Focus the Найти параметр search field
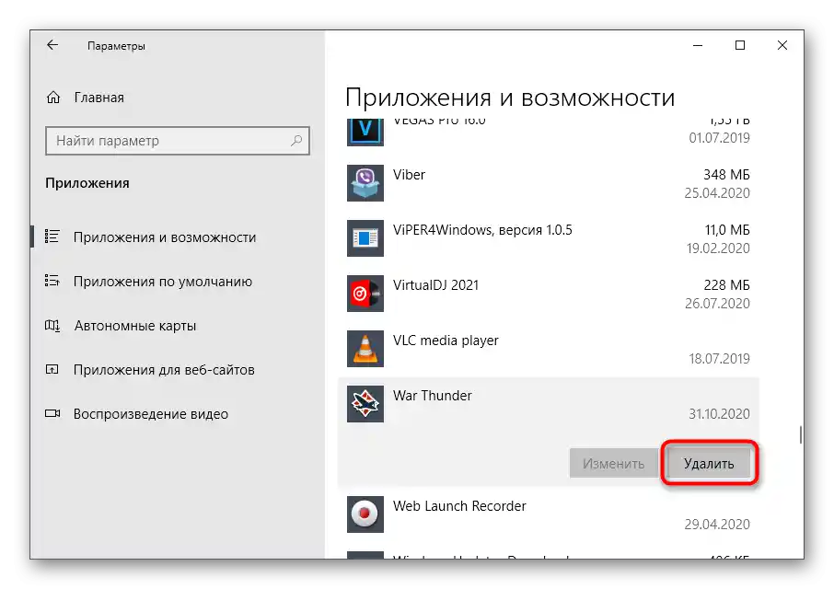834x589 pixels. pos(178,141)
